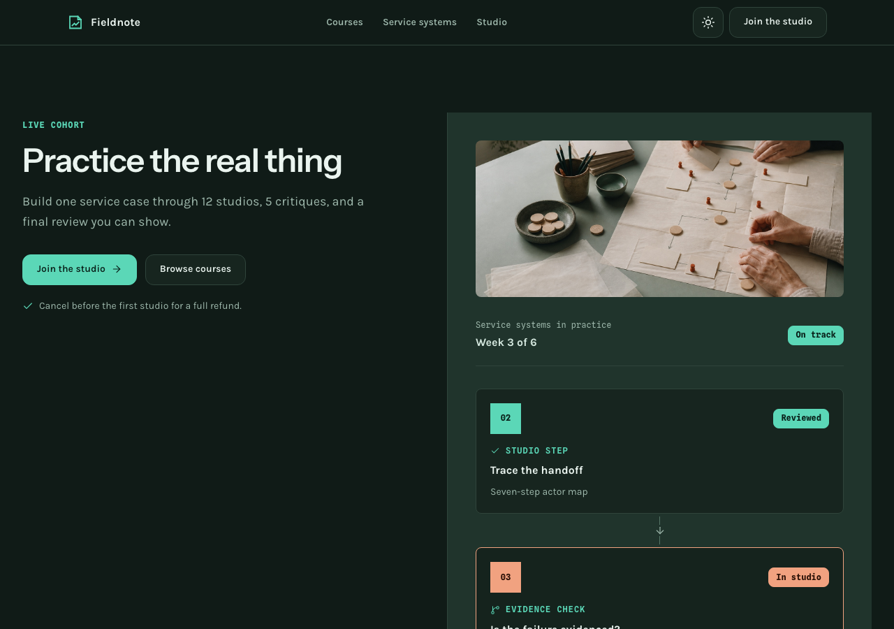Click the checkmark icon beside refund note
This screenshot has height=629, width=894.
[28, 306]
